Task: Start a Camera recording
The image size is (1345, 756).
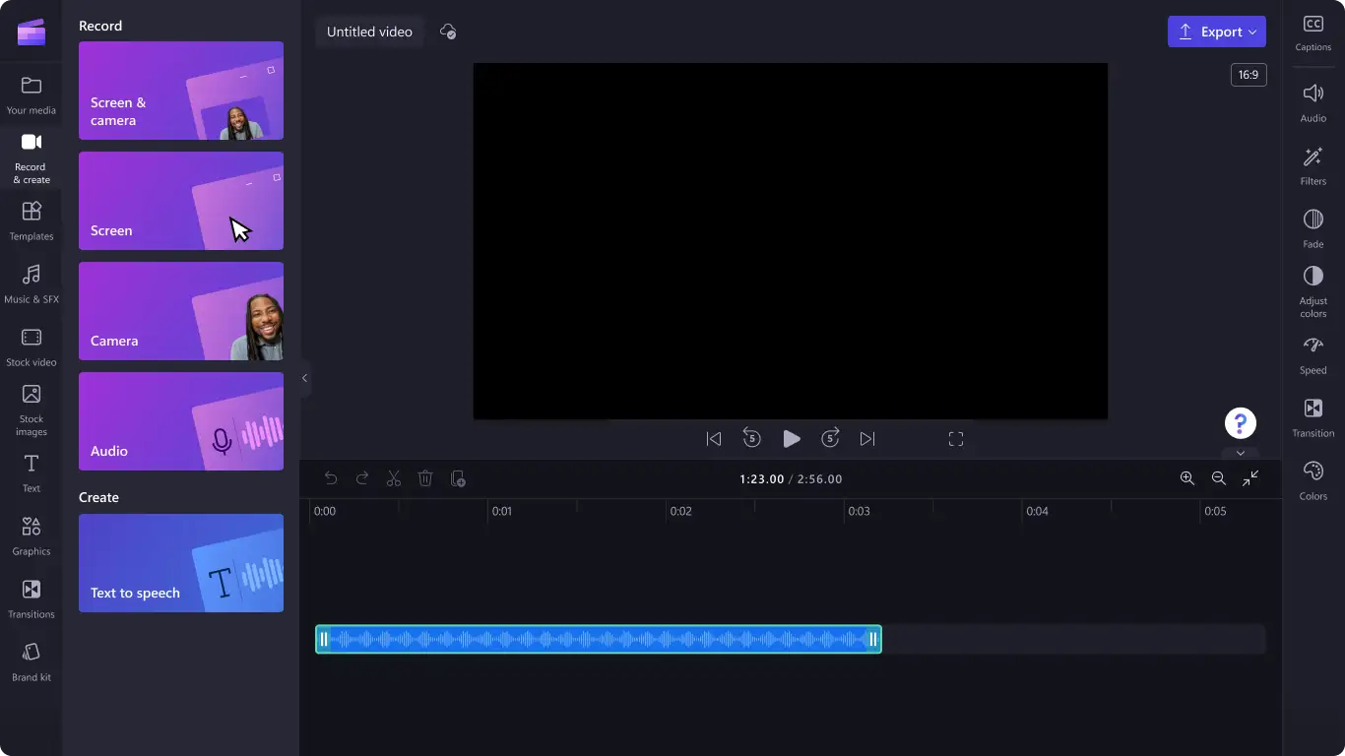Action: (x=181, y=311)
